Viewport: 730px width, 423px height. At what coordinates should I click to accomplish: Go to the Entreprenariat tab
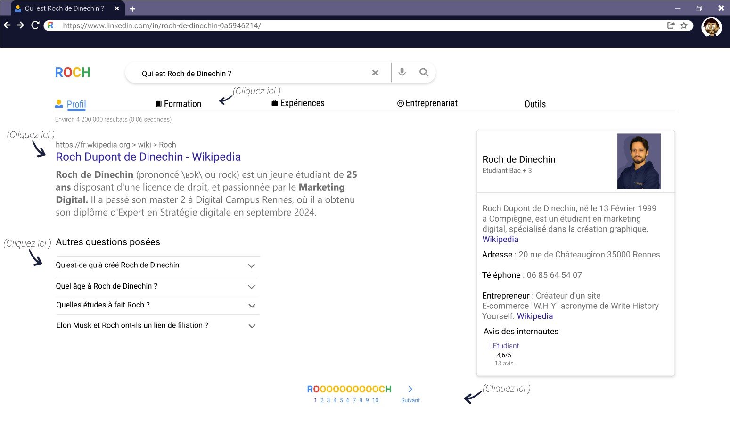pos(427,103)
